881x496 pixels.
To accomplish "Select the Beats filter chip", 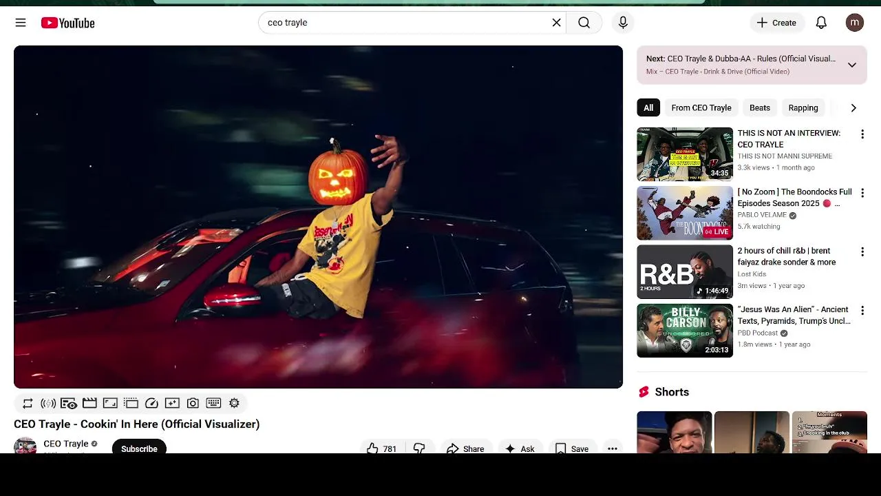I will (x=760, y=107).
